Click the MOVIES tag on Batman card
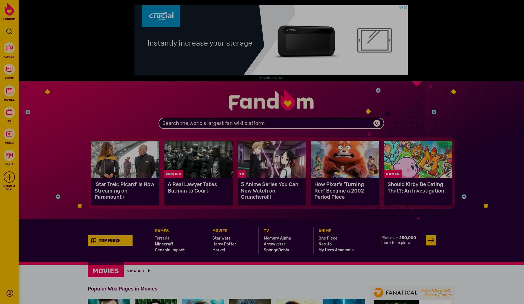The image size is (524, 304). (x=173, y=174)
